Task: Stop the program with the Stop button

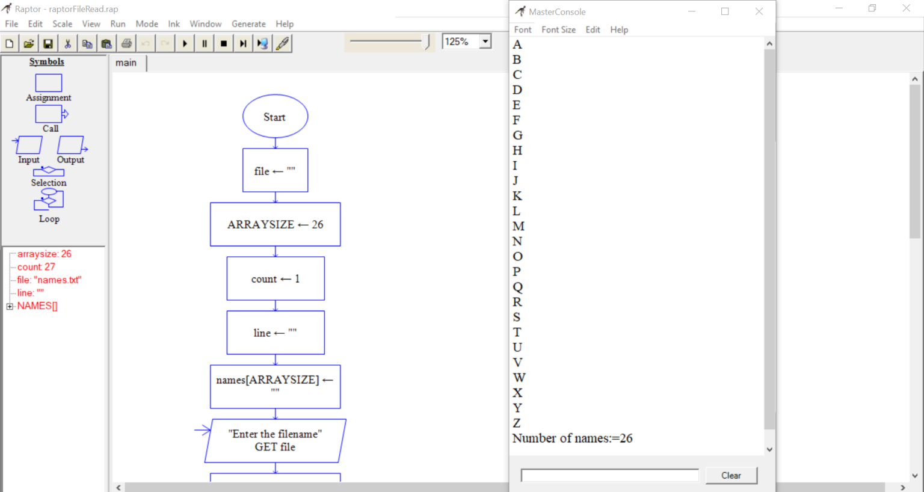Action: pyautogui.click(x=224, y=43)
